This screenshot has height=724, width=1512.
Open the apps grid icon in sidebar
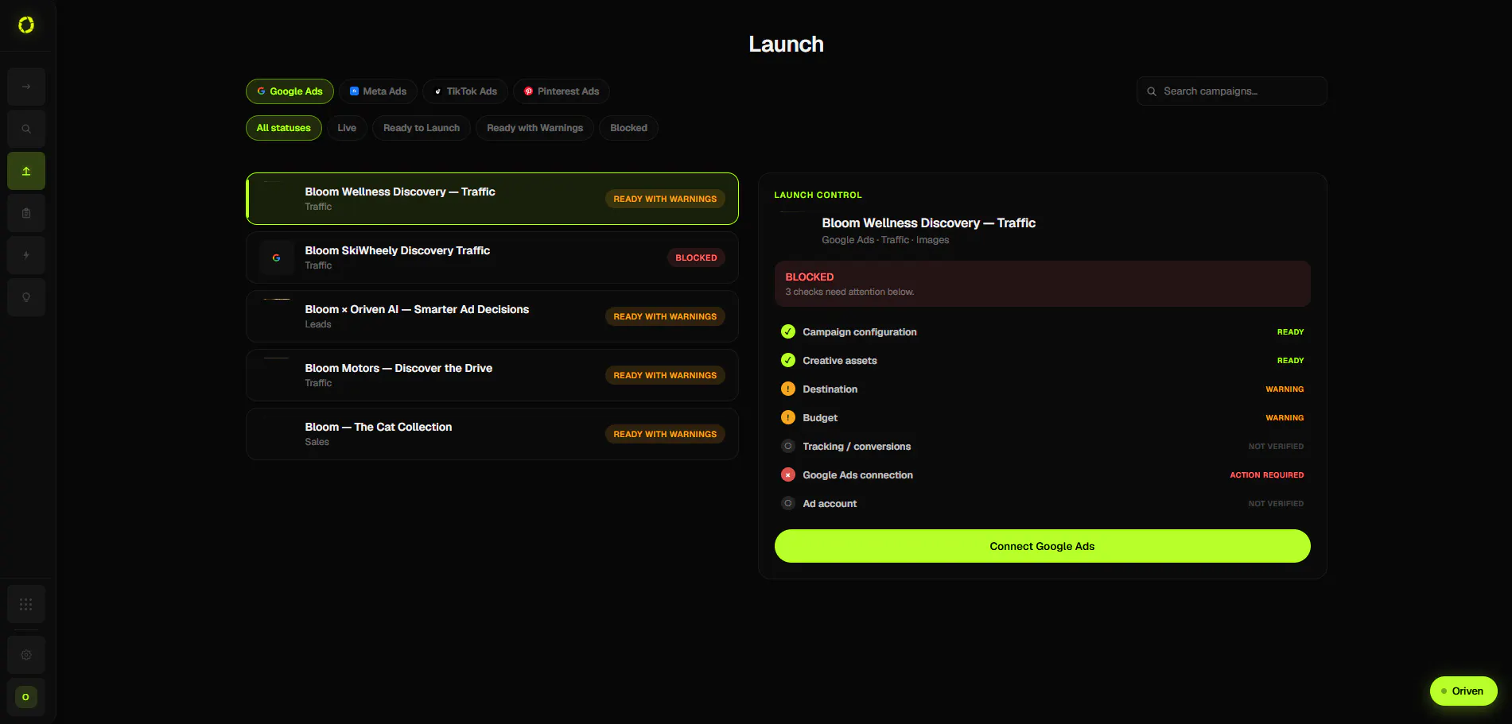26,605
